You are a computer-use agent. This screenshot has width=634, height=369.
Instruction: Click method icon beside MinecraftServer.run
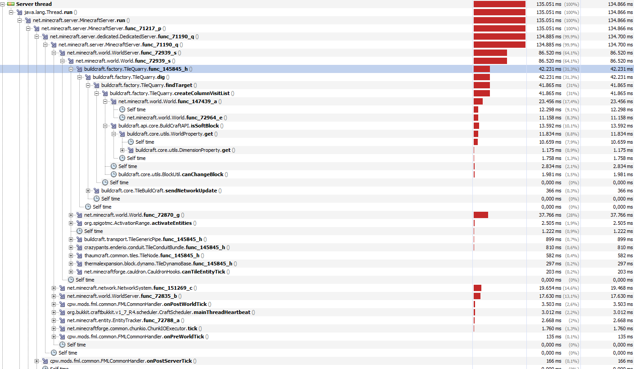pyautogui.click(x=28, y=20)
